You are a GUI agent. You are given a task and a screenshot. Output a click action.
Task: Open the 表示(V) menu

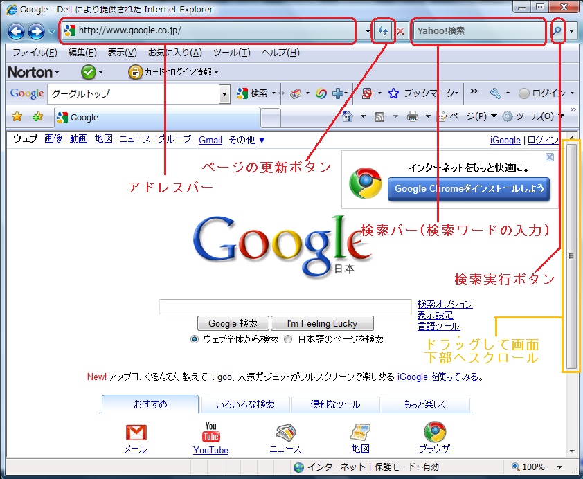tap(122, 53)
